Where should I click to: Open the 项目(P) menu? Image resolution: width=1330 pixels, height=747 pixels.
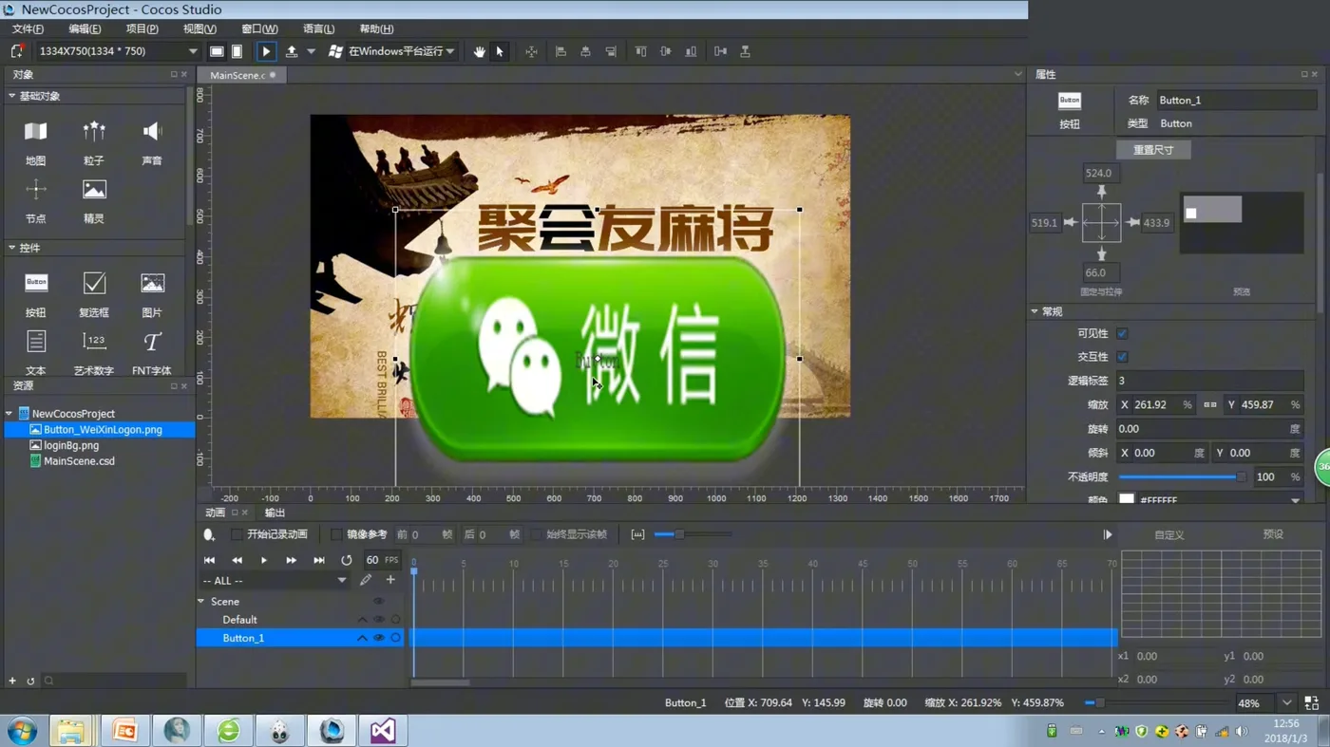pos(142,29)
